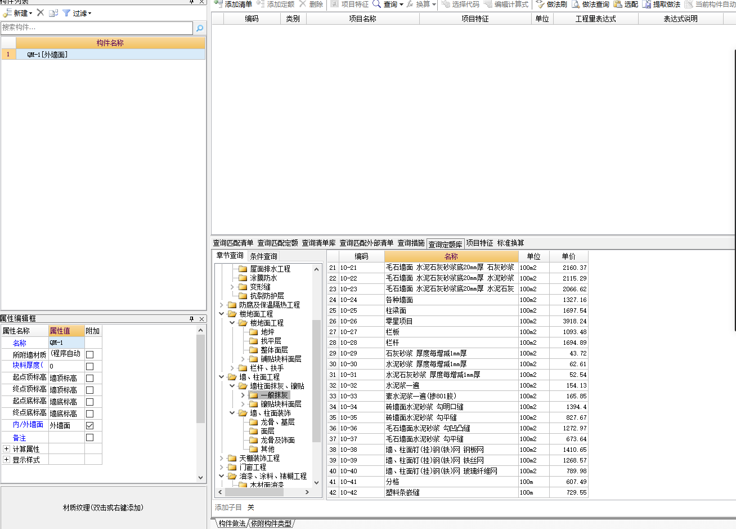Switch to 查询措施 tab
Viewport: 736px width, 529px height.
tap(411, 243)
